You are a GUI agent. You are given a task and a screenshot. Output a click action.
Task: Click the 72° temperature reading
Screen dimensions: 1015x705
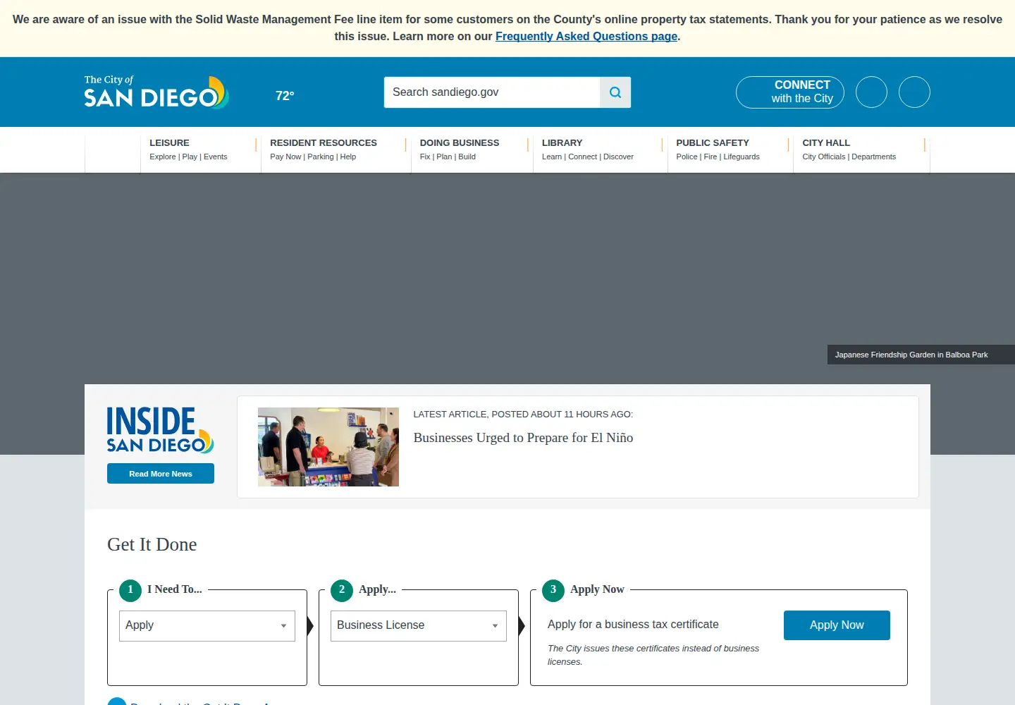click(285, 95)
